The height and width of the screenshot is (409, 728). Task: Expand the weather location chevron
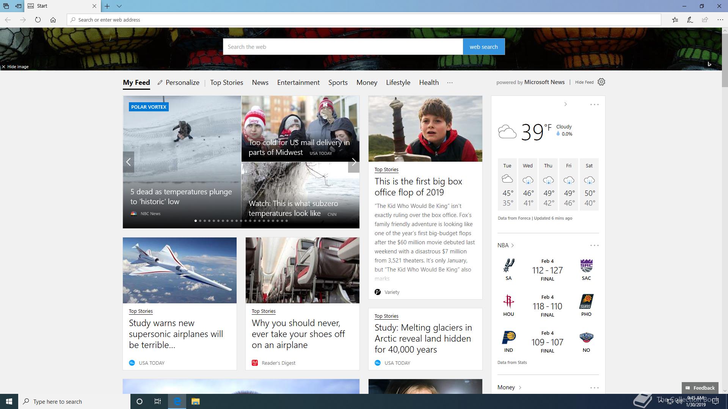point(565,104)
